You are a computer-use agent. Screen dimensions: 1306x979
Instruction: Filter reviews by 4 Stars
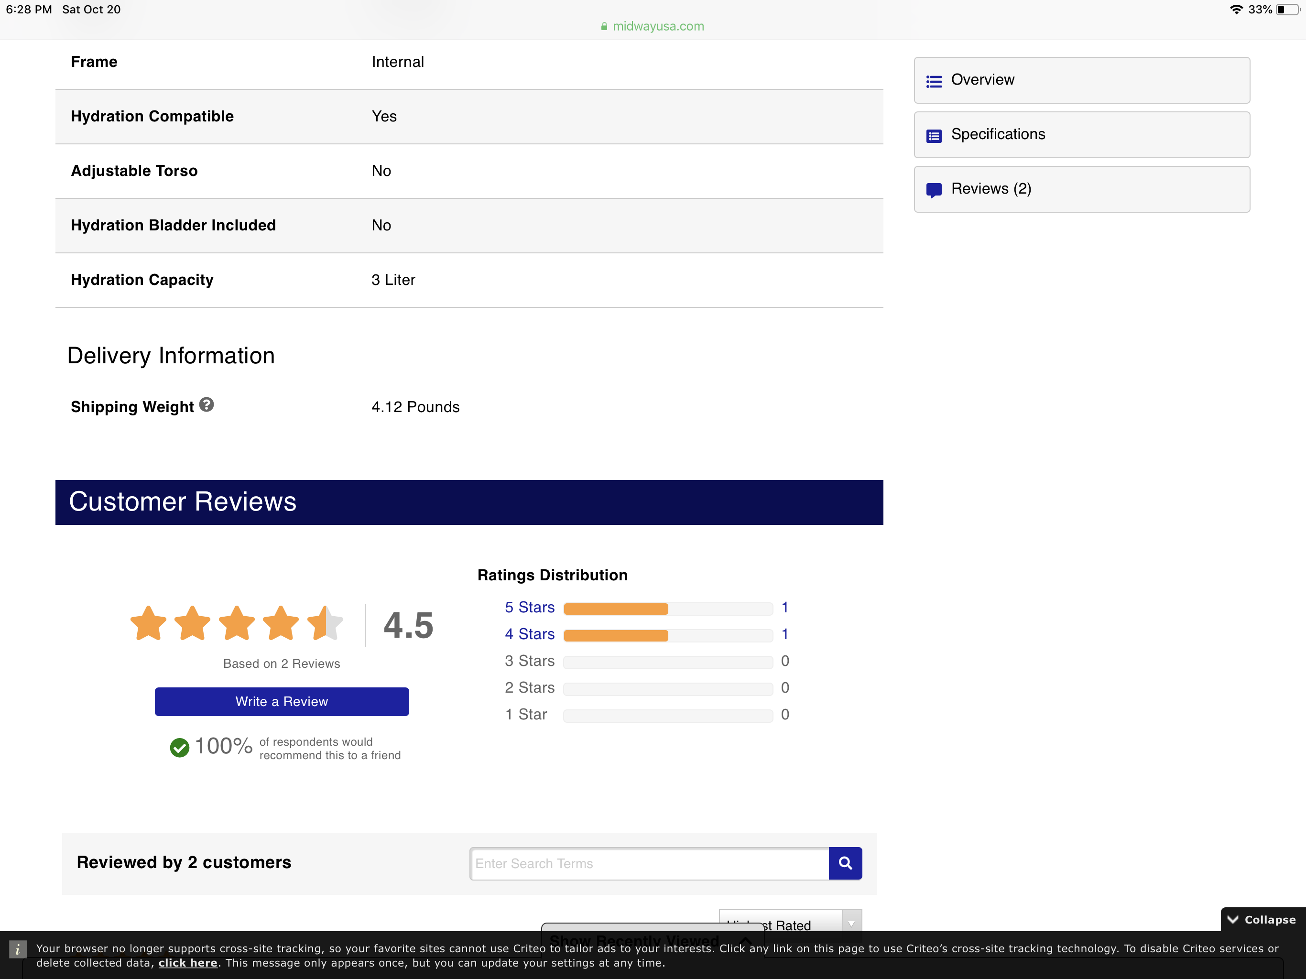tap(530, 634)
